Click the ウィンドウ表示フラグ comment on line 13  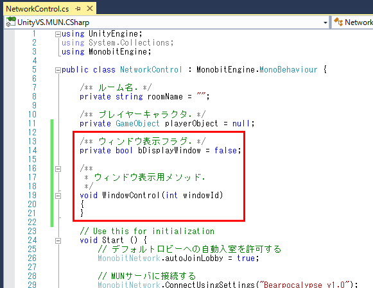[143, 141]
